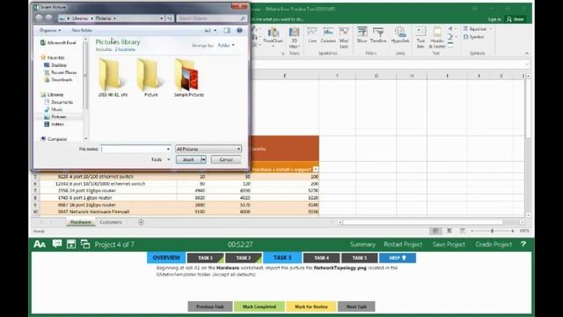Click the Header & Footer icon
The image size is (563, 317).
point(437,37)
